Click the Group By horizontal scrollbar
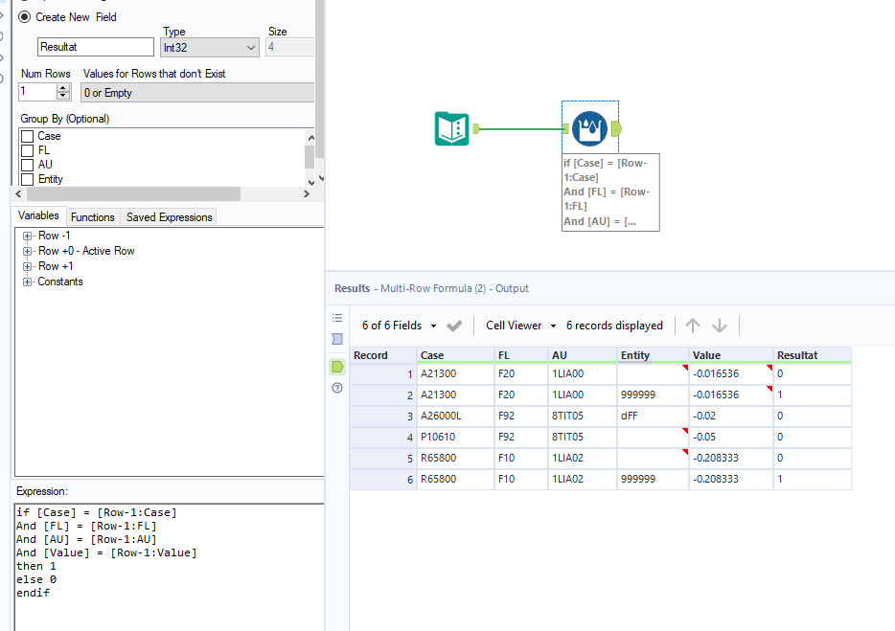 coord(134,193)
